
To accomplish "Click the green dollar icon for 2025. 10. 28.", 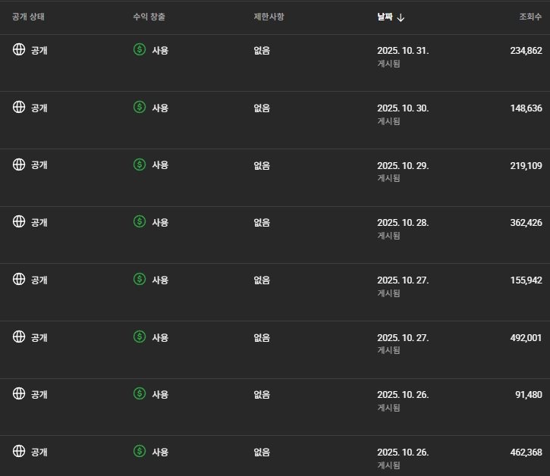I will tap(139, 221).
